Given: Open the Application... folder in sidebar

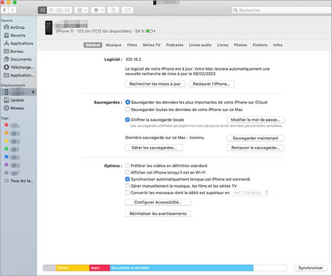Looking at the screenshot, I should tap(19, 75).
